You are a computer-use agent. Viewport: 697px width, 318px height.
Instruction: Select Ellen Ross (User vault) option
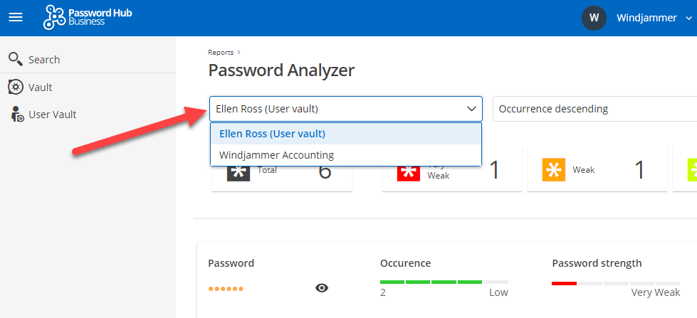272,133
